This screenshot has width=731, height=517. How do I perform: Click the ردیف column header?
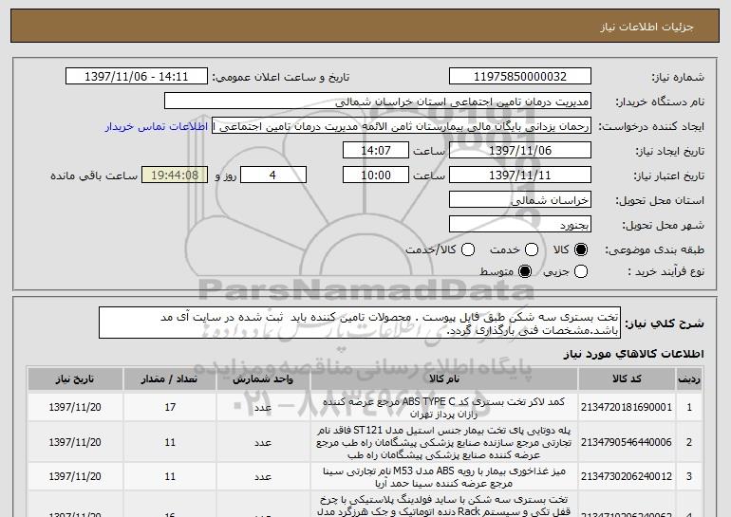tap(689, 379)
